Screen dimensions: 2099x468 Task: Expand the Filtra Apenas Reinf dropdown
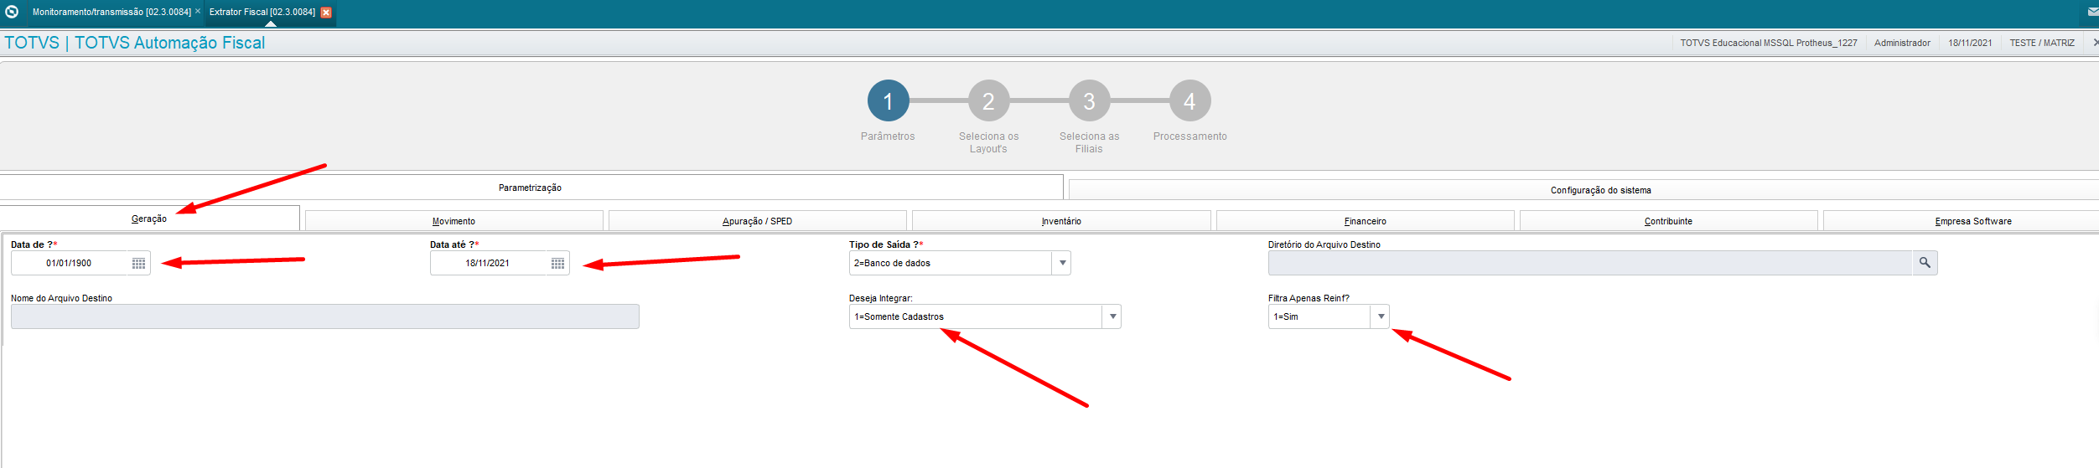(x=1381, y=316)
